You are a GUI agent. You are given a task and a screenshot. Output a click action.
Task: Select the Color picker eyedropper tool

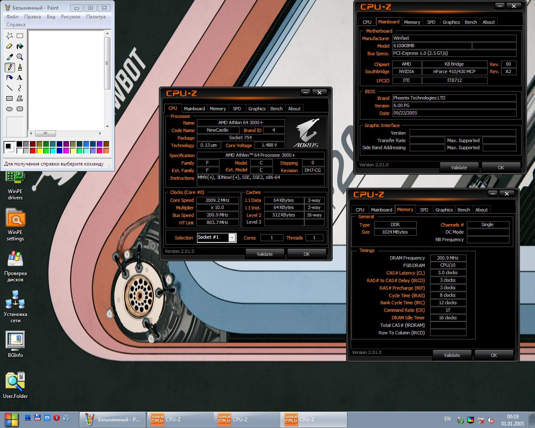pyautogui.click(x=10, y=57)
